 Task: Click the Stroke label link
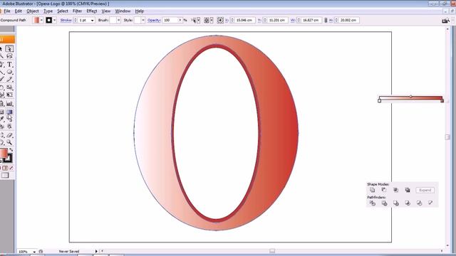click(x=66, y=20)
